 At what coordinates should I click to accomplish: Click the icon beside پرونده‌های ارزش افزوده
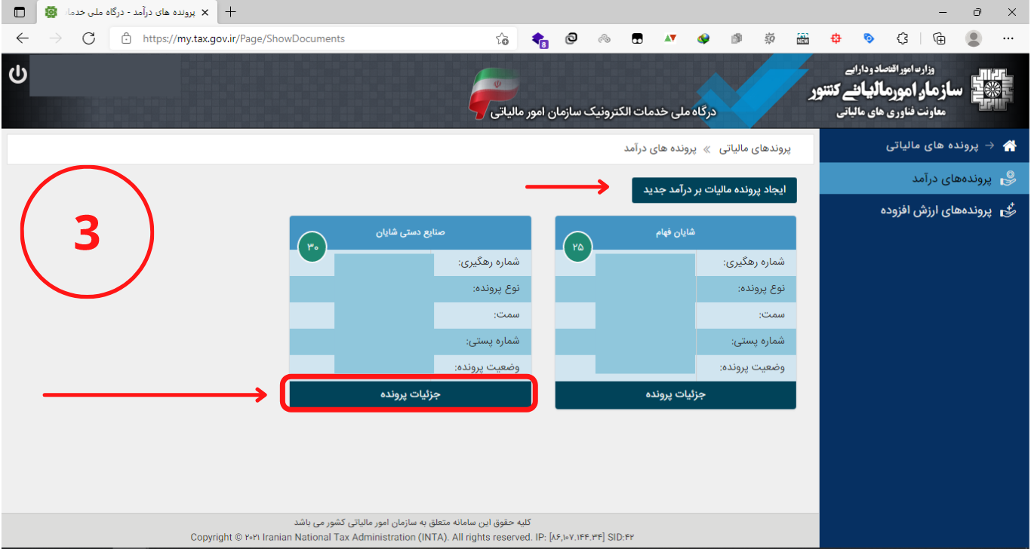1008,210
